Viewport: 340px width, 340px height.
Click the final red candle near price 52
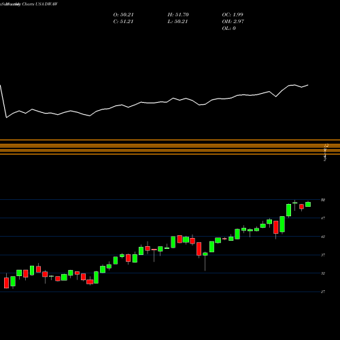301,207
